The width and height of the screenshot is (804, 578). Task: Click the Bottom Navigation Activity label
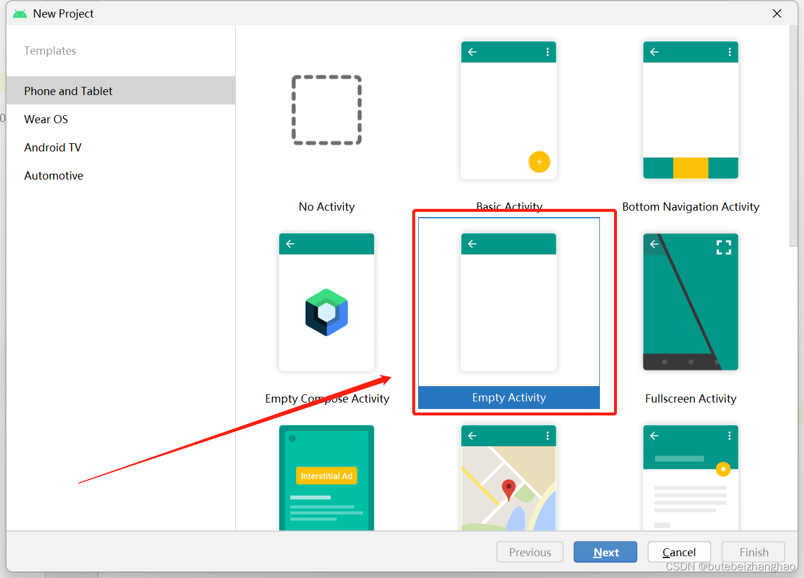(690, 207)
